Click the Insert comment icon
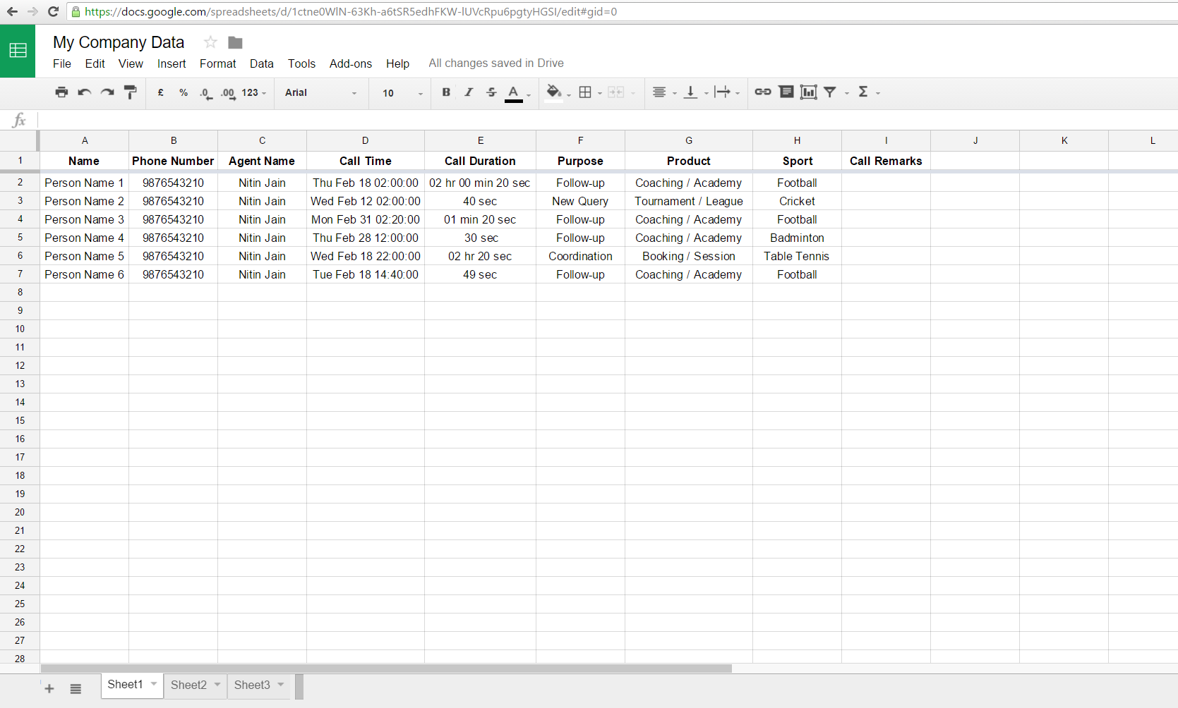The width and height of the screenshot is (1178, 708). [x=786, y=92]
